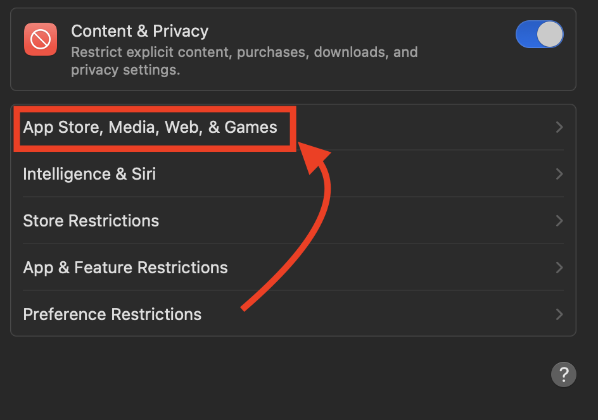Click chevron beside App & Feature Restrictions
The image size is (598, 420).
(559, 268)
